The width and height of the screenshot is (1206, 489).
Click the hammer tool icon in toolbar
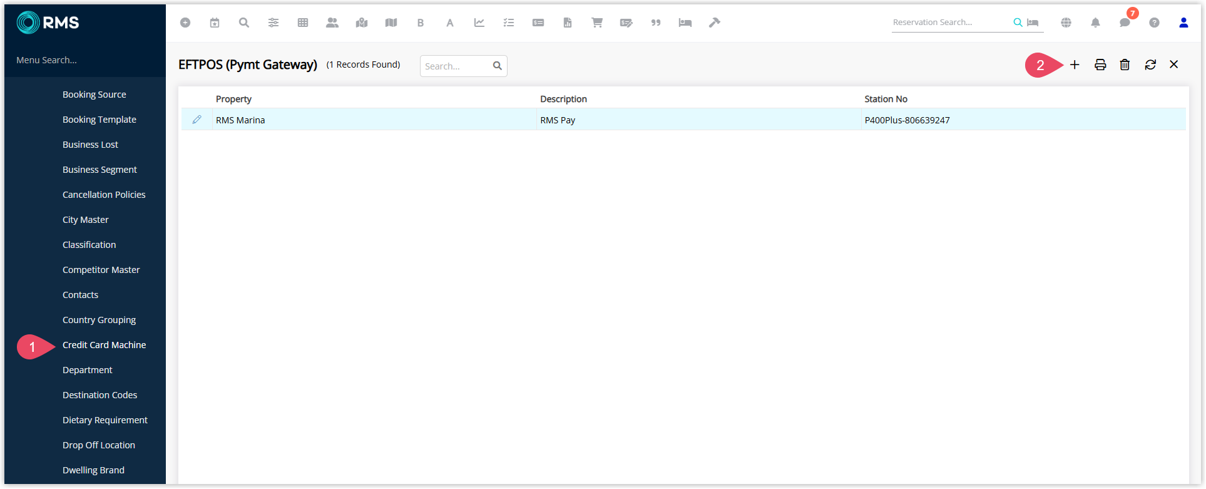click(x=714, y=23)
